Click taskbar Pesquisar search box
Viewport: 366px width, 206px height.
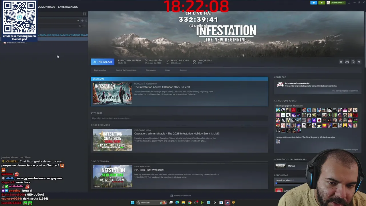click(x=152, y=203)
